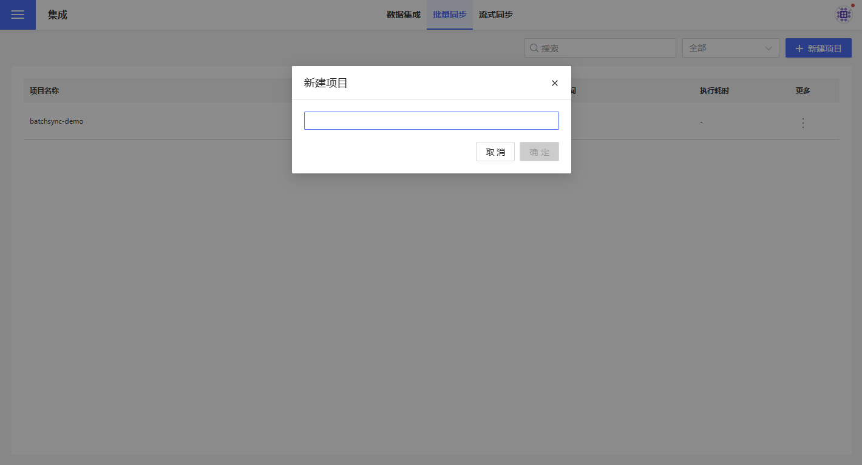
Task: Click the chevron arrow of 全部 dropdown
Action: coord(769,48)
